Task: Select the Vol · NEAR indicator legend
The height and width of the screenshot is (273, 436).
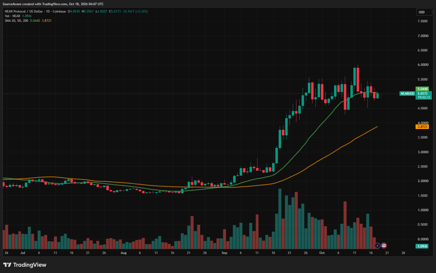Action: (13, 16)
